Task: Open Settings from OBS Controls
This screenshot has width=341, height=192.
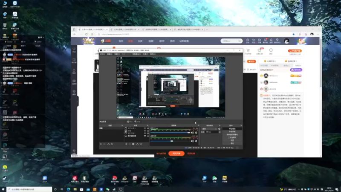Action: pos(232,140)
